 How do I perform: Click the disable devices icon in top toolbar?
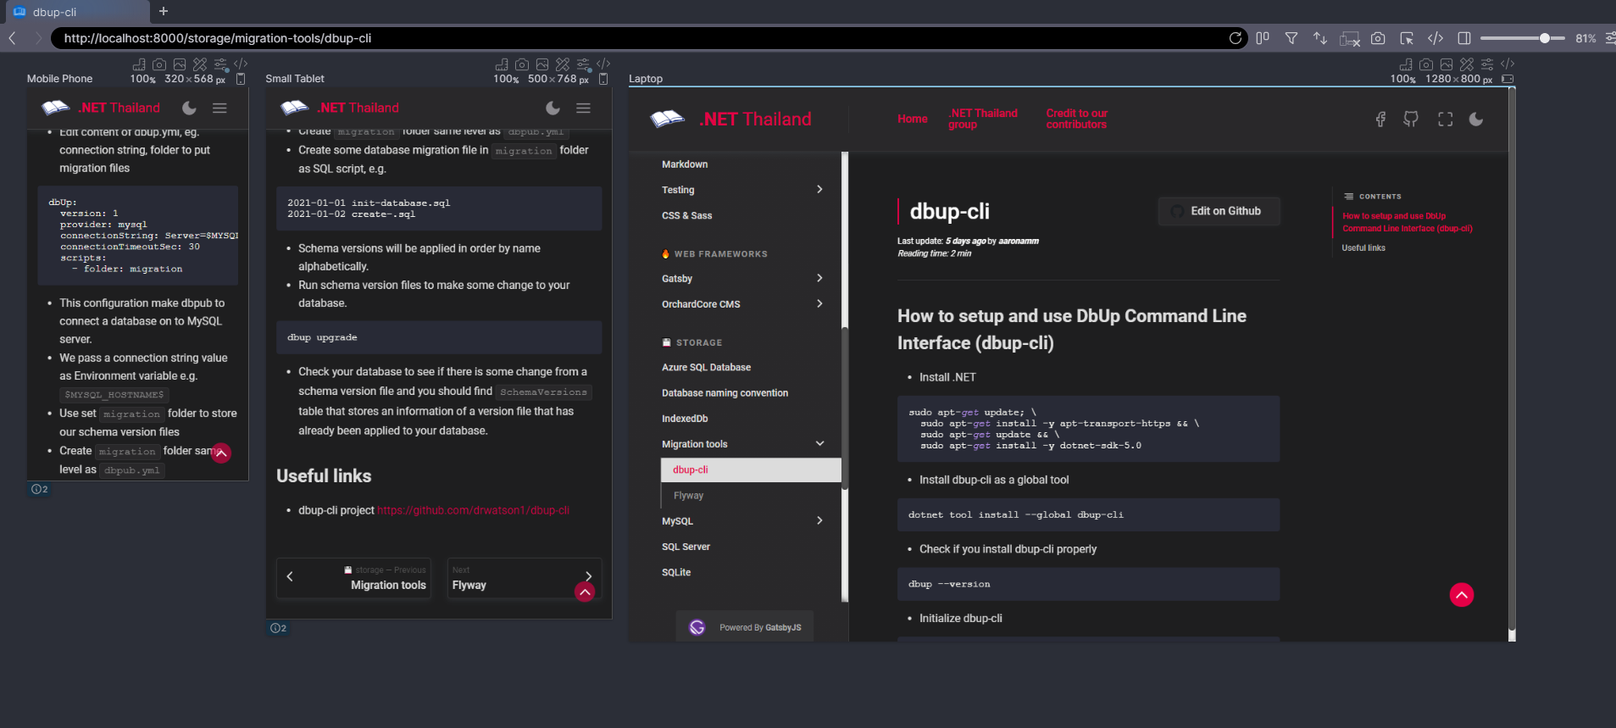(1349, 38)
